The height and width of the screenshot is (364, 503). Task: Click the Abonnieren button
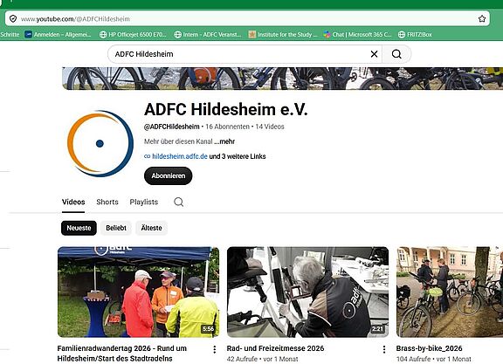[x=168, y=175]
